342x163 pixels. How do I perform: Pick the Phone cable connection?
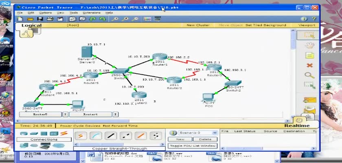click(156, 136)
